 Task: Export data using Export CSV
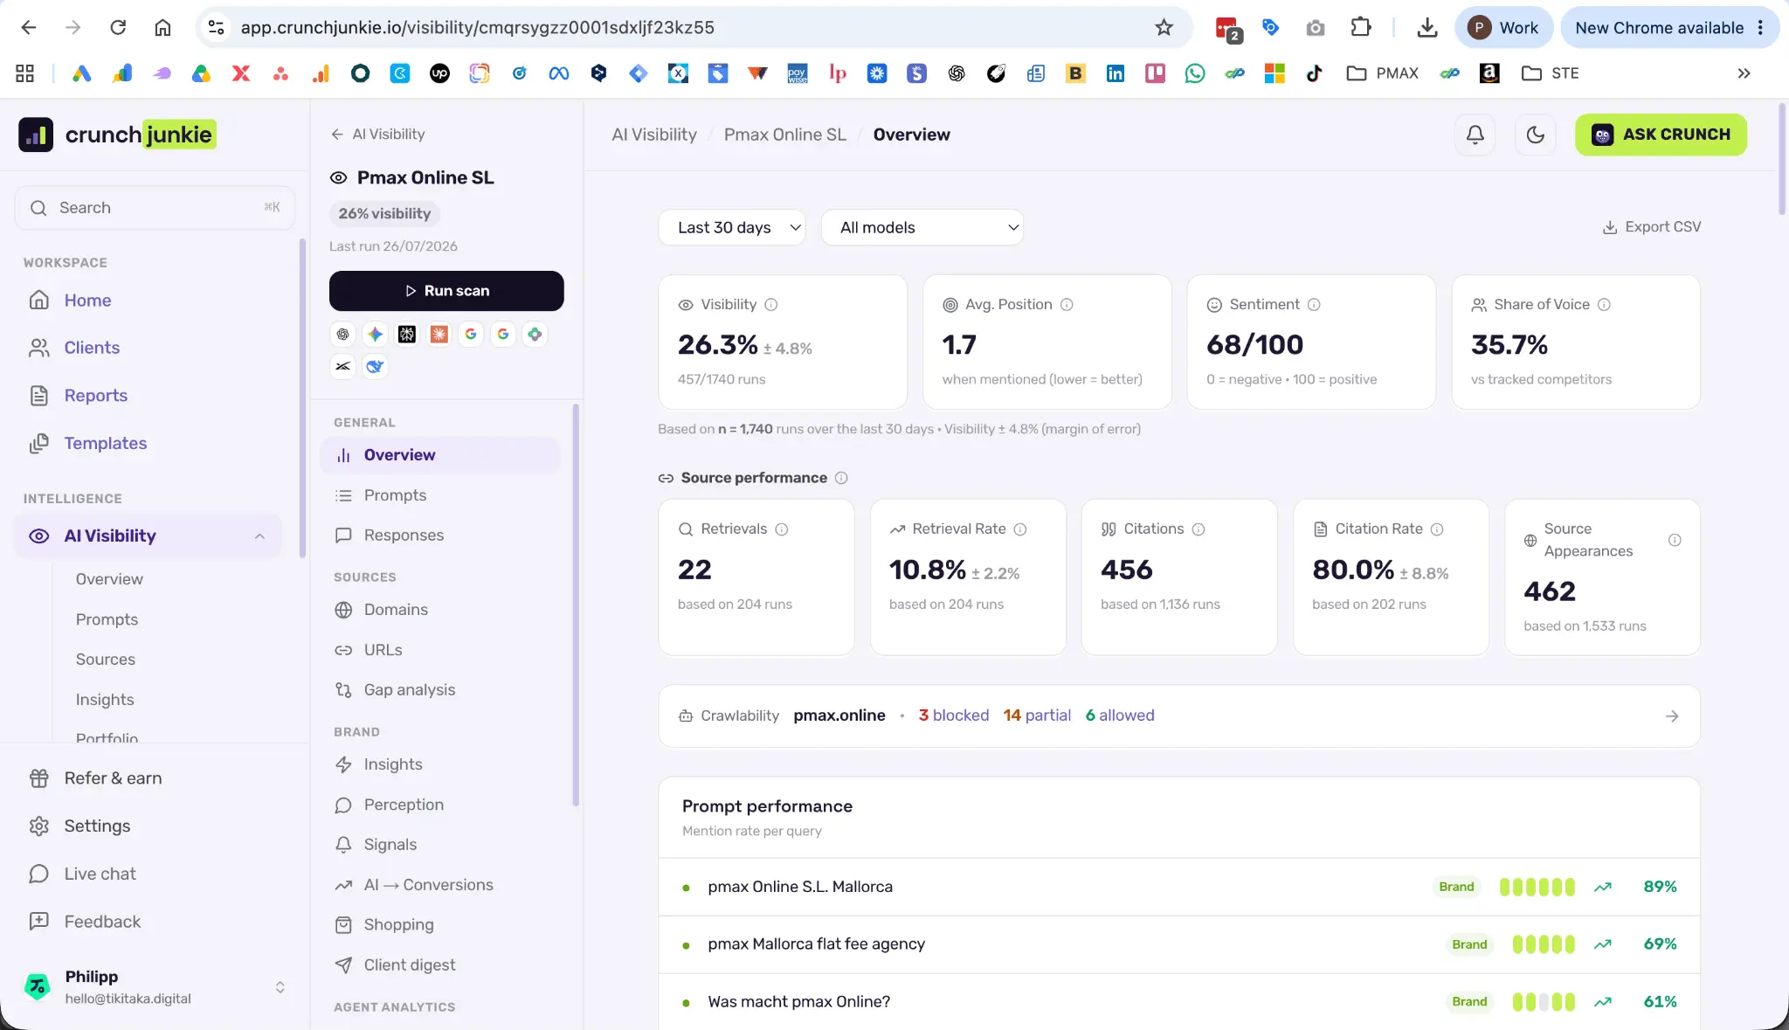[x=1652, y=227]
